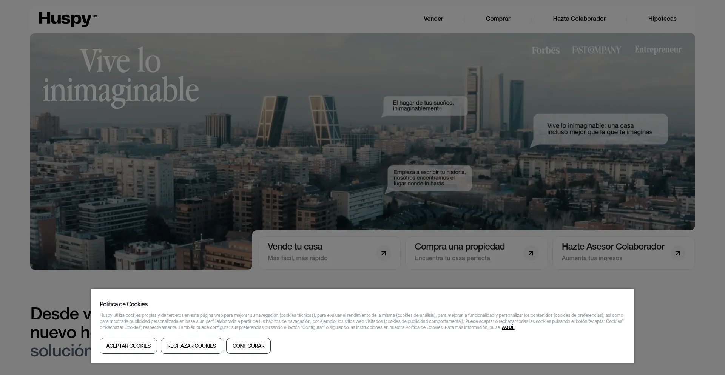Click the Huspy logo
Image resolution: width=725 pixels, height=375 pixels.
(68, 19)
